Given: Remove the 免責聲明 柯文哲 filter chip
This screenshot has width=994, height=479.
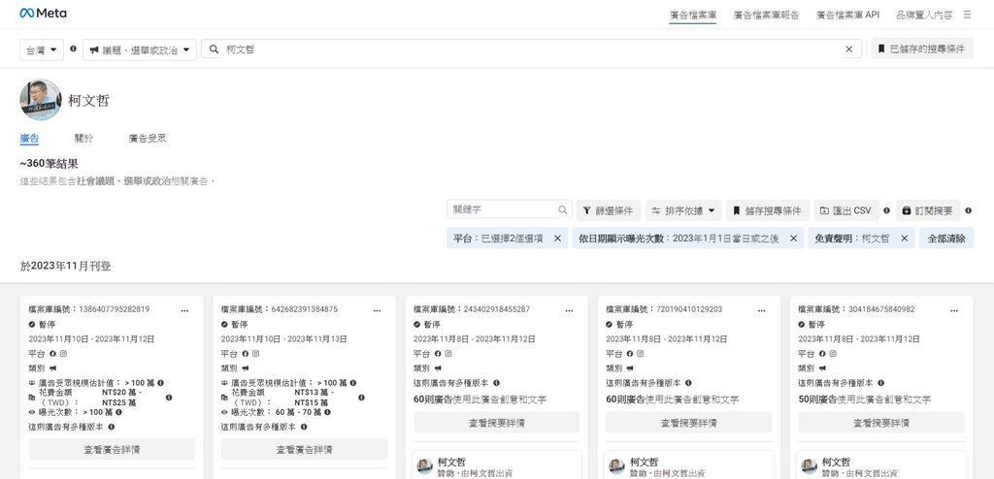Looking at the screenshot, I should 904,239.
